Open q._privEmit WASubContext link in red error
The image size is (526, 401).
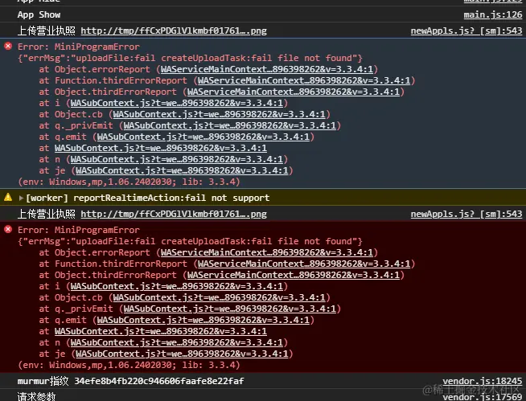(230, 309)
